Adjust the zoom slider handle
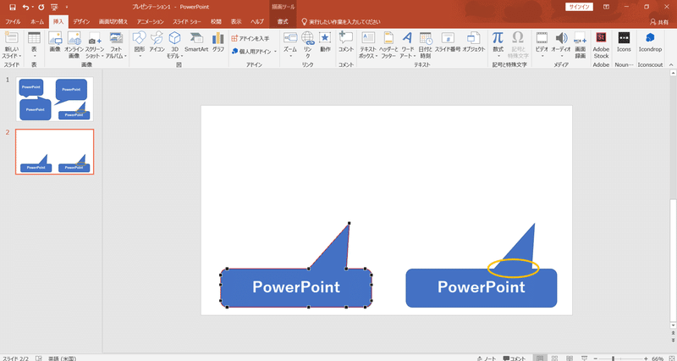 pyautogui.click(x=613, y=358)
